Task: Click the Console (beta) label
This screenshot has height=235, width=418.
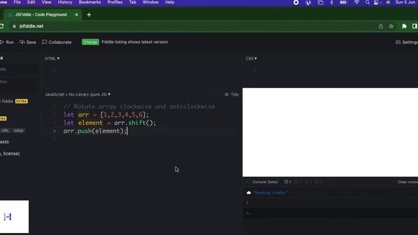Action: click(x=265, y=182)
